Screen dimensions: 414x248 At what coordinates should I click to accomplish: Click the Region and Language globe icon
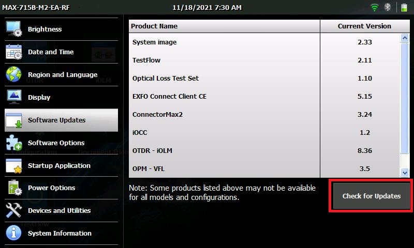point(14,74)
